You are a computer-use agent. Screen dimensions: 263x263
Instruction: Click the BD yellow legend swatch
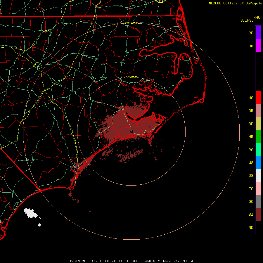coord(258,124)
